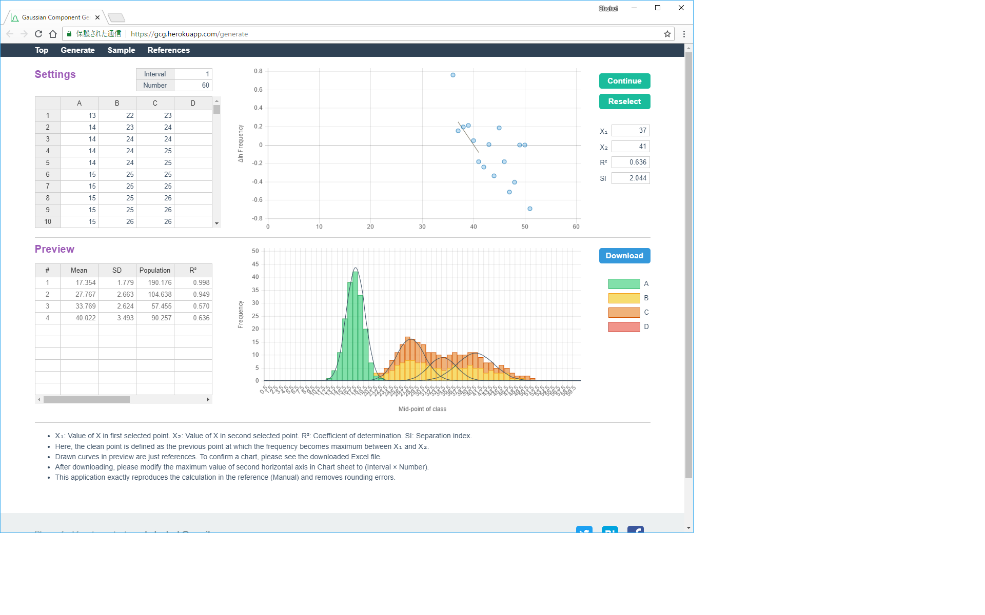Open the Generate menu item

[77, 50]
